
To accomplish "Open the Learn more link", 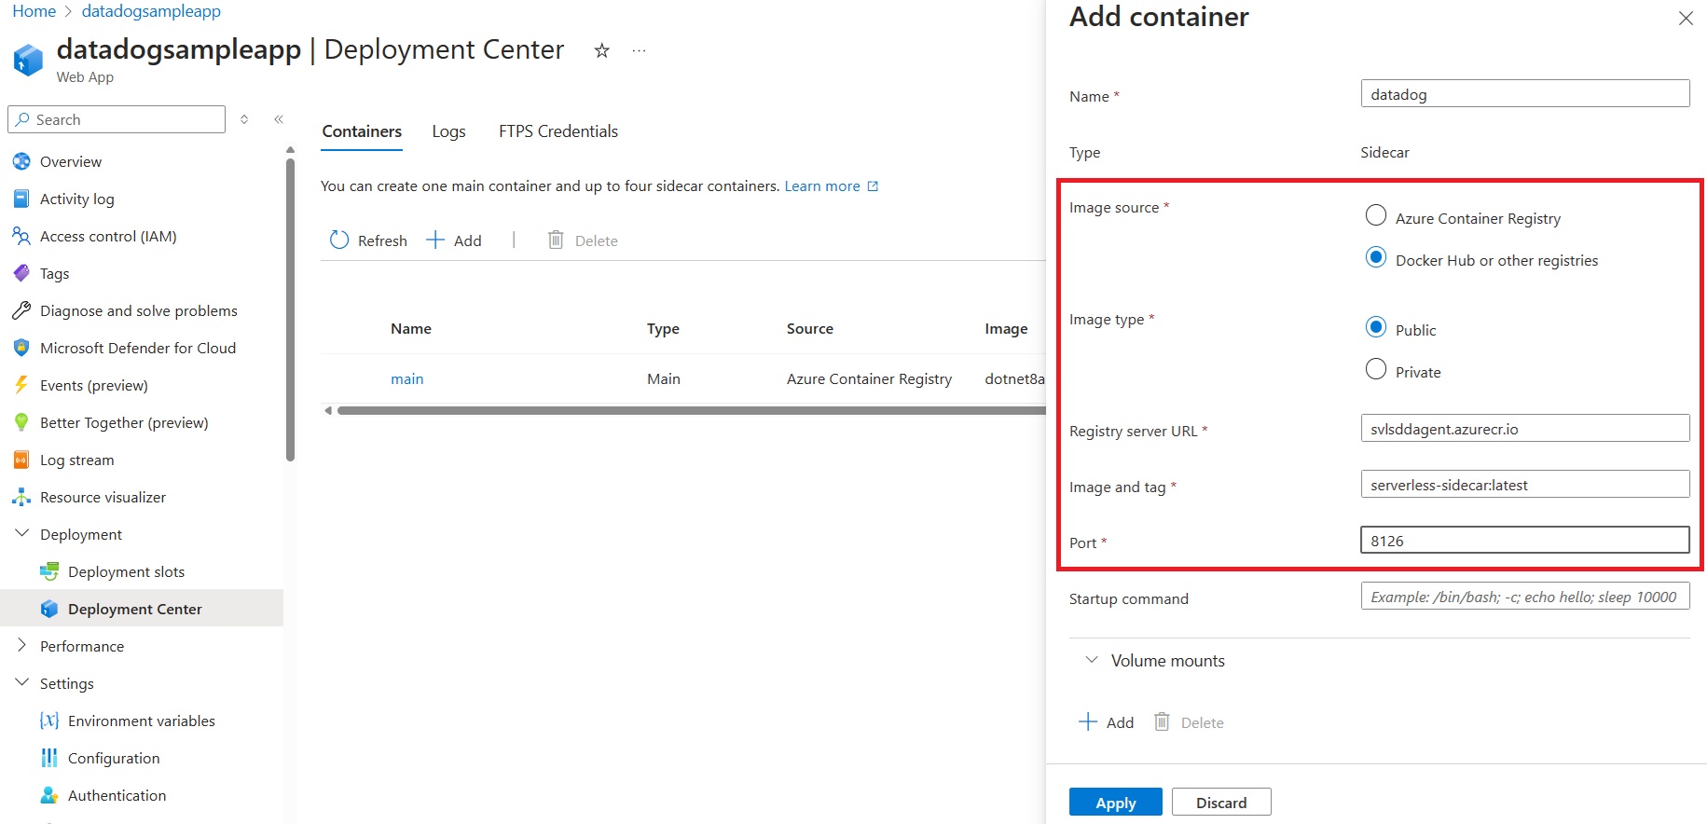I will click(822, 186).
